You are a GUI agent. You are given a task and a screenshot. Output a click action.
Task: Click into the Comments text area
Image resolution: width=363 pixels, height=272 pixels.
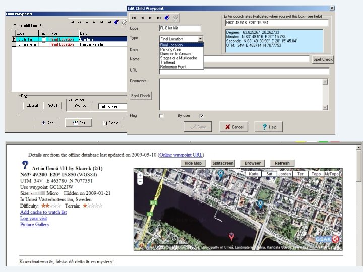coord(241,94)
